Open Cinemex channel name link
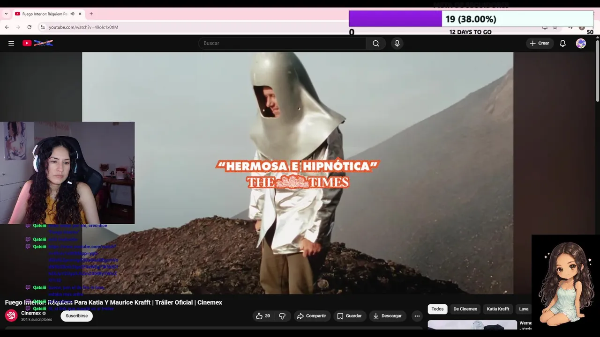 (x=31, y=313)
